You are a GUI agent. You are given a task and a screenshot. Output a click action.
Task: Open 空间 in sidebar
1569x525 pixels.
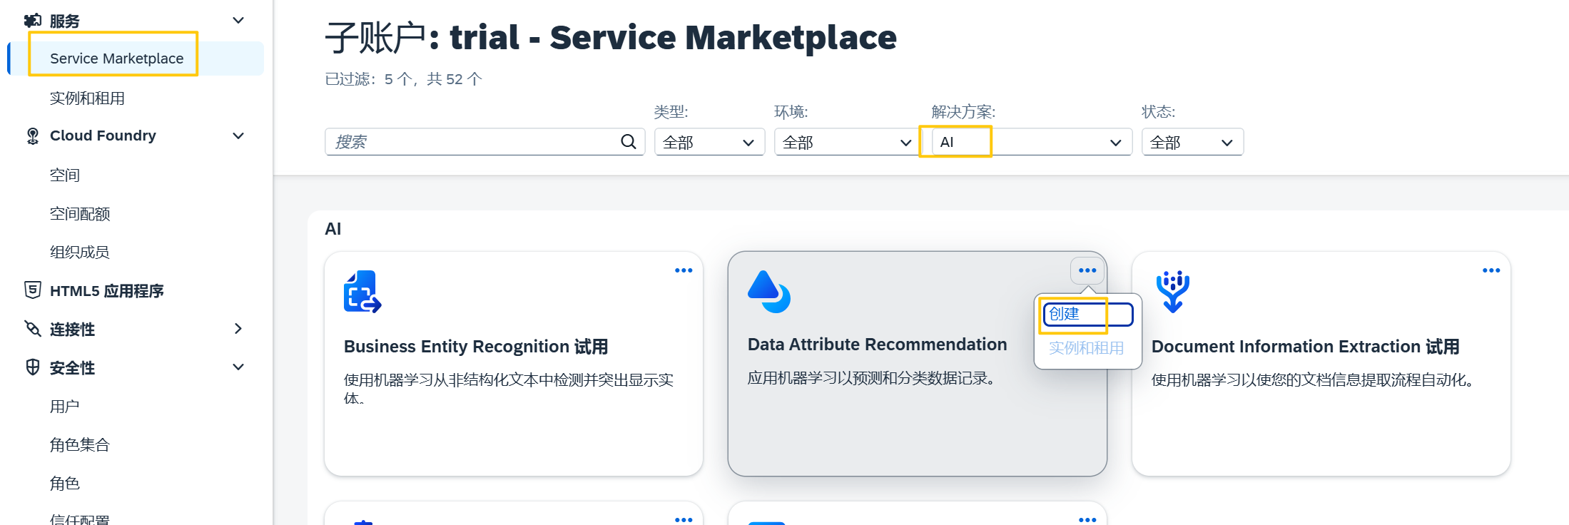click(x=65, y=175)
